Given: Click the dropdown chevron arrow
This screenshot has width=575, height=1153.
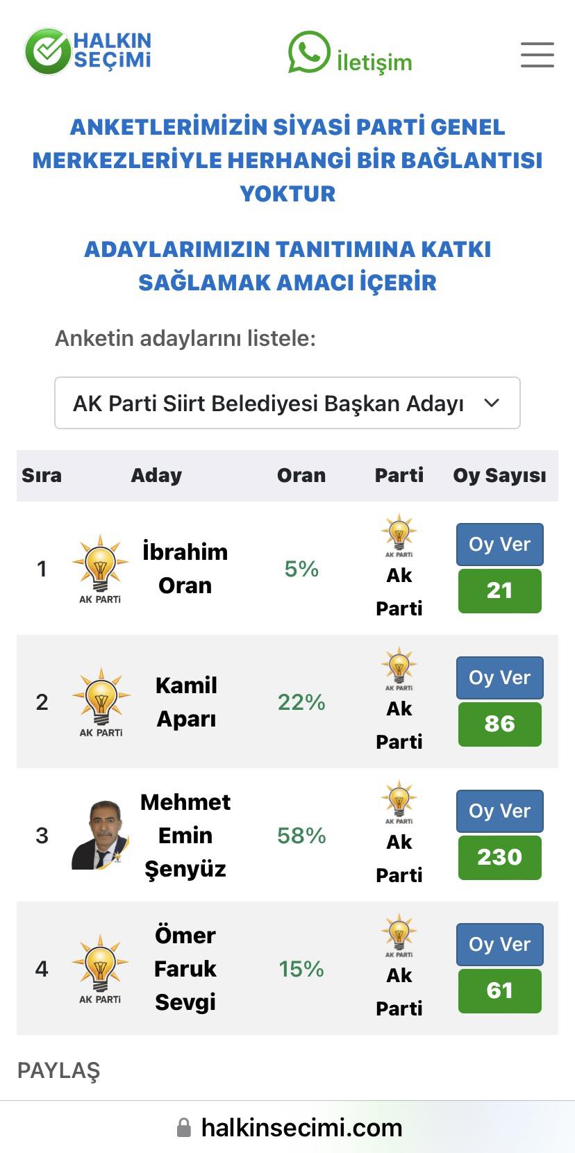Looking at the screenshot, I should pos(492,403).
